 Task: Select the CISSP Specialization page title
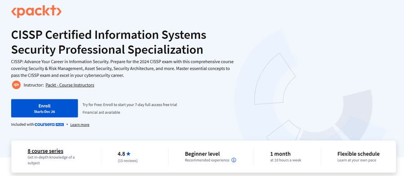click(109, 43)
